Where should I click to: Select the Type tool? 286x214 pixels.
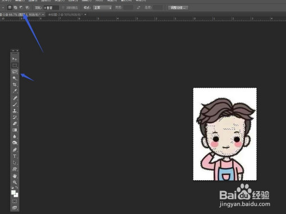point(14,156)
